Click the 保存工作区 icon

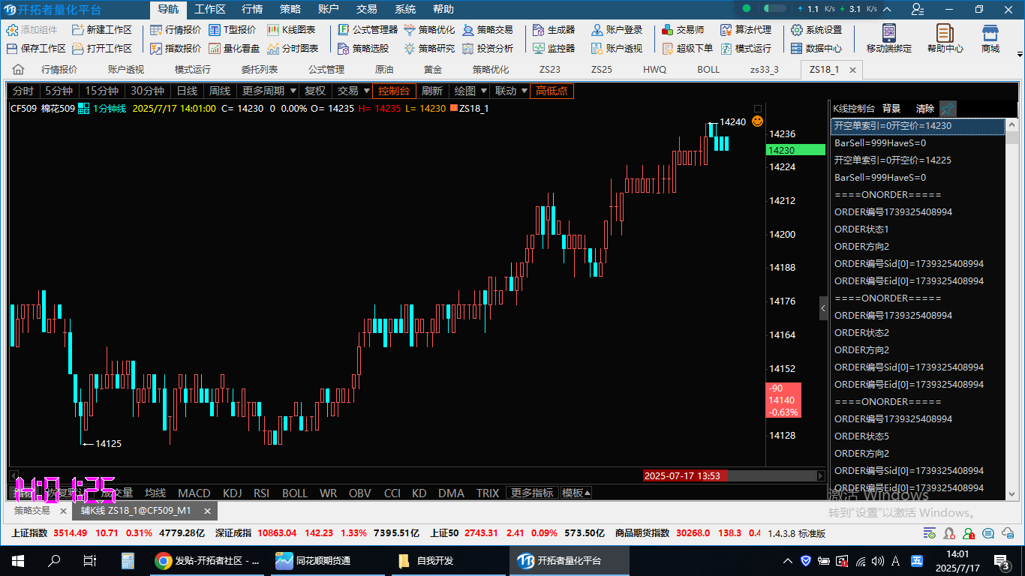[x=13, y=49]
